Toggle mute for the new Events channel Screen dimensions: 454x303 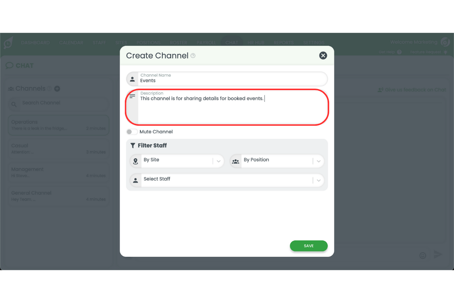[132, 131]
